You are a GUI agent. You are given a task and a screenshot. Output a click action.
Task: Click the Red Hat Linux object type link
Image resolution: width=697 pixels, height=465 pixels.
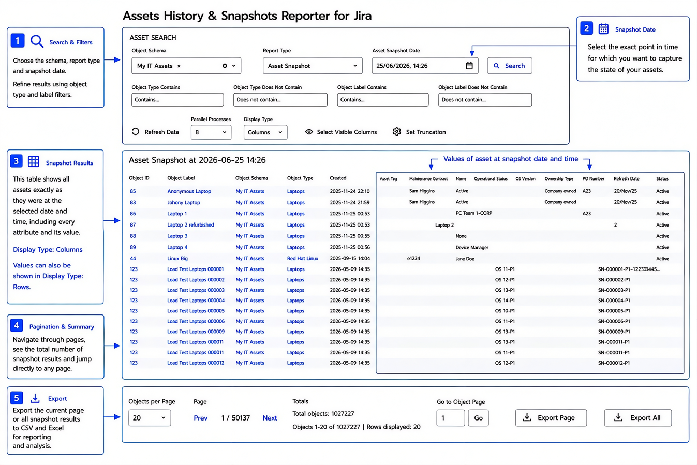303,259
